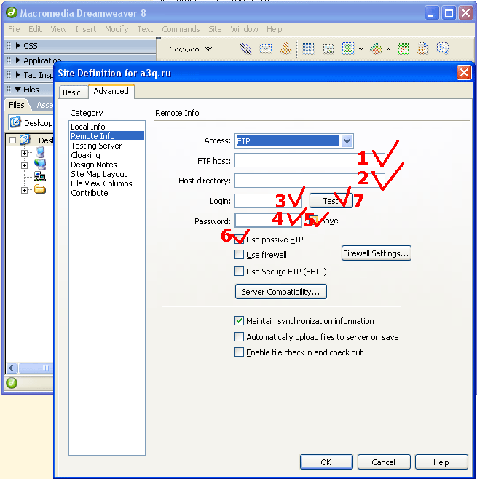Expand the CSS panel
The width and height of the screenshot is (477, 479).
(17, 46)
